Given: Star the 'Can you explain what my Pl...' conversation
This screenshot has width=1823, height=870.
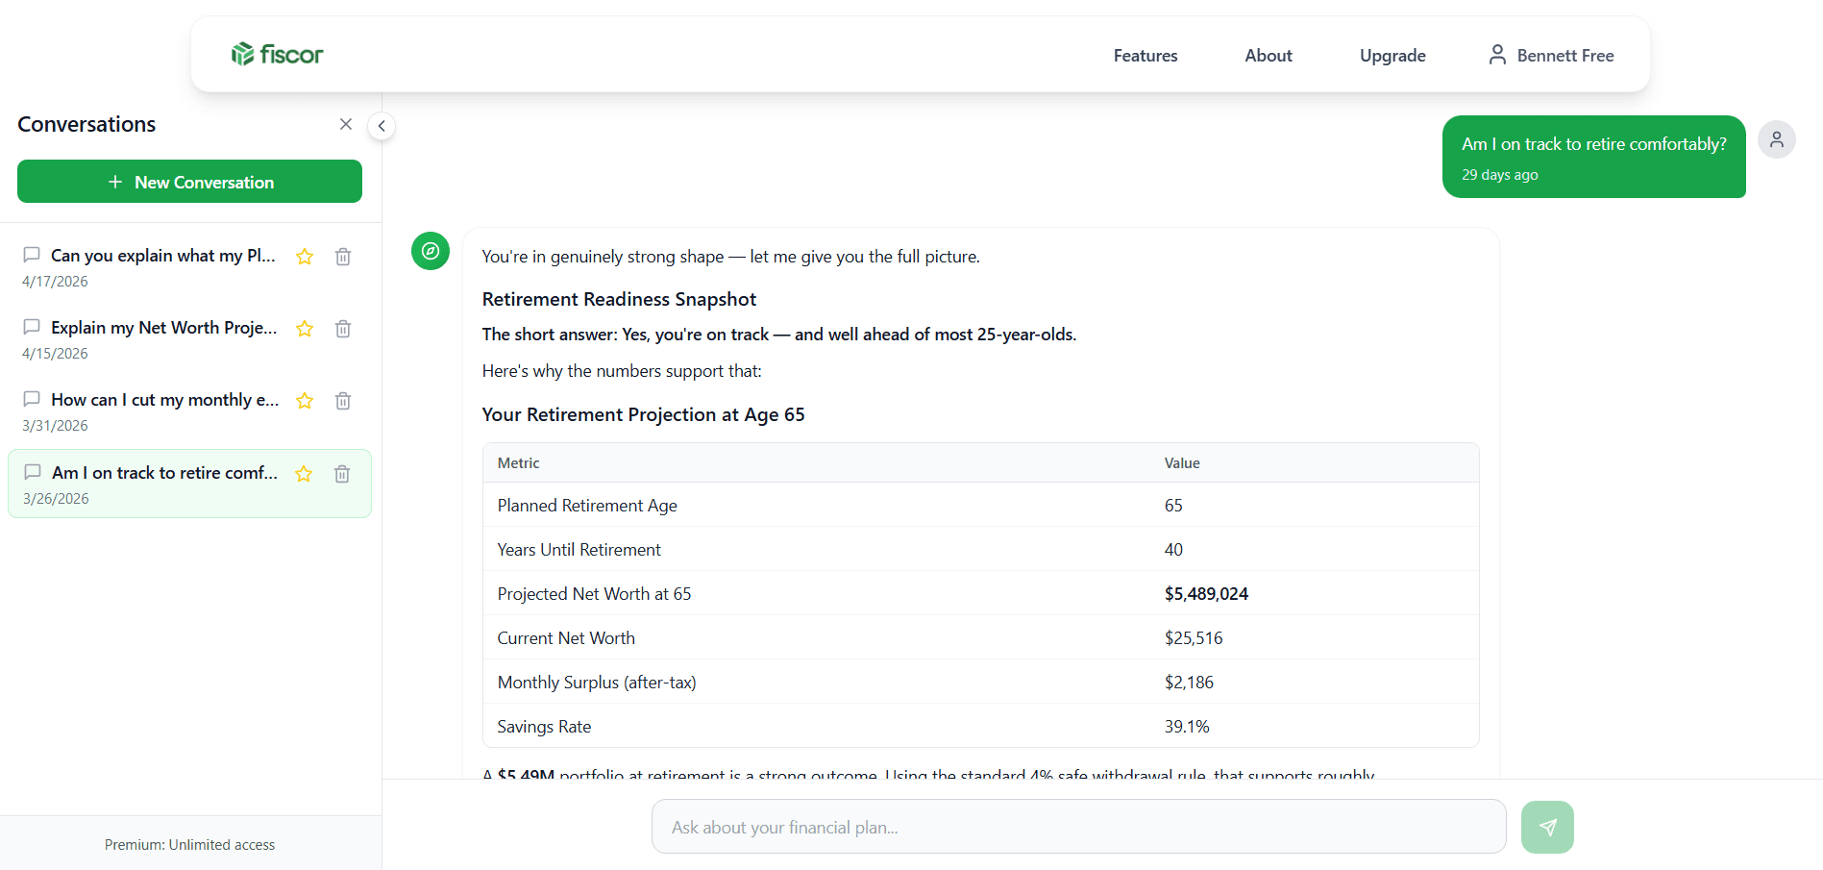Looking at the screenshot, I should coord(304,257).
